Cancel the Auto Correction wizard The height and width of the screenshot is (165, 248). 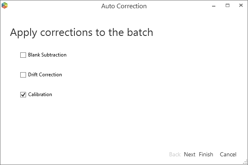tap(228, 154)
